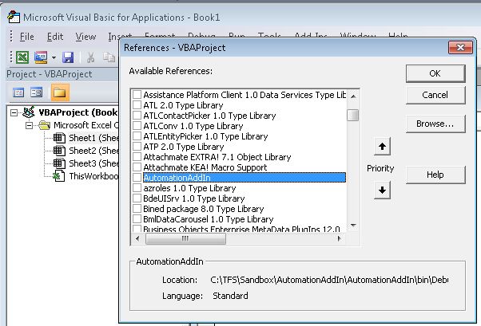The image size is (481, 326).
Task: Check Bined package 8.0 Type Library
Action: [137, 209]
